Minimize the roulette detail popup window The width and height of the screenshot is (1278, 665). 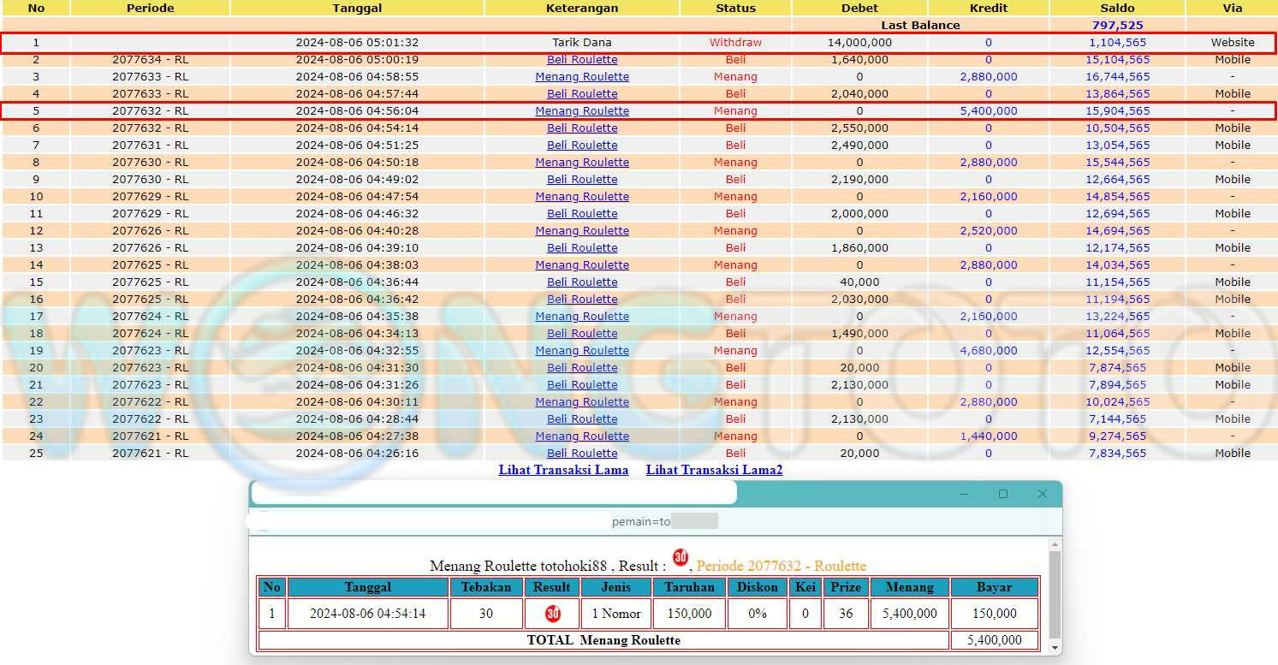point(965,494)
